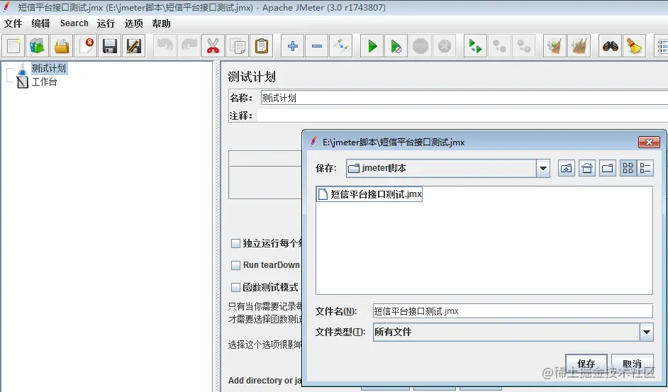Screen dimensions: 668x392
Task: Click the Remote stop all icon
Action: (x=499, y=45)
